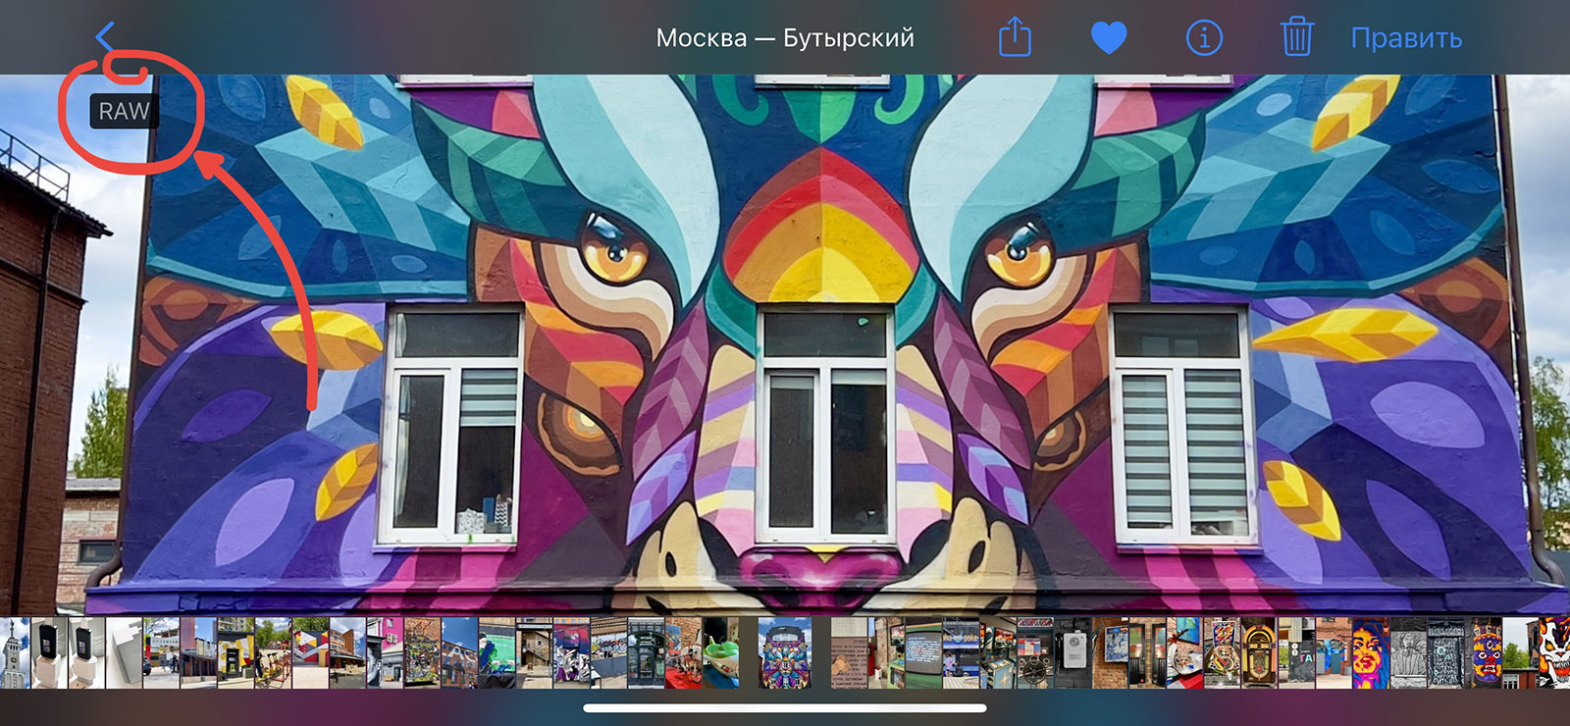Open the blue and red mask thumbnail

[x=1484, y=652]
